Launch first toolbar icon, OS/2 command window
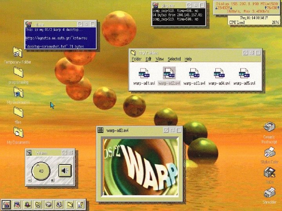 [x=6, y=204]
